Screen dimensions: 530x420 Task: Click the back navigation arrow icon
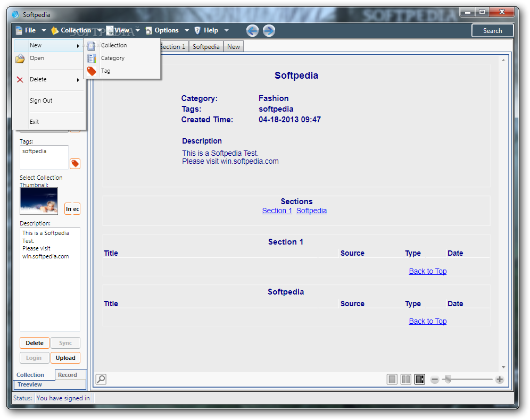(252, 31)
